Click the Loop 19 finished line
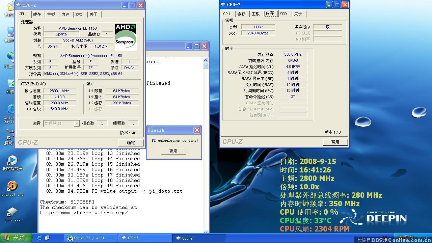Image resolution: width=432 pixels, height=243 pixels. click(x=93, y=186)
